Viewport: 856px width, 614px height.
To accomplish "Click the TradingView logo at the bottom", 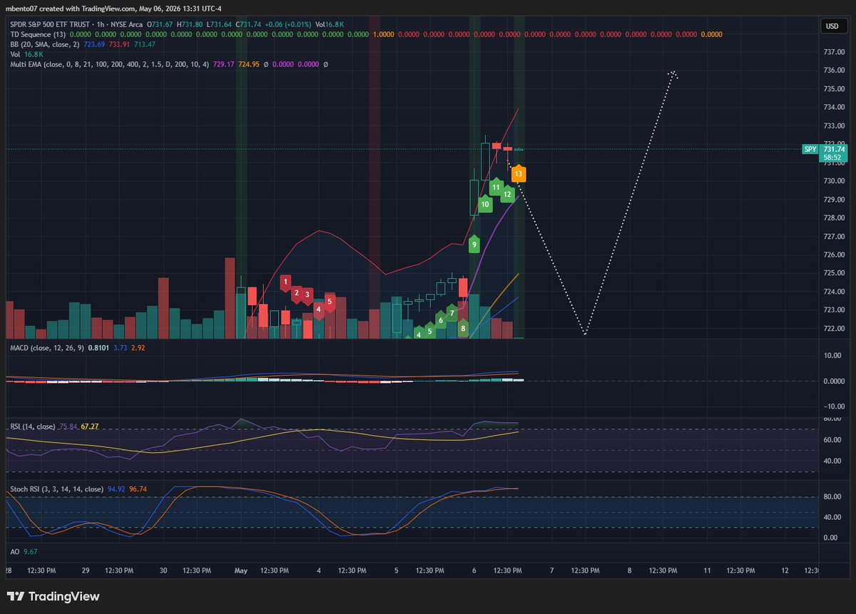I will (53, 596).
